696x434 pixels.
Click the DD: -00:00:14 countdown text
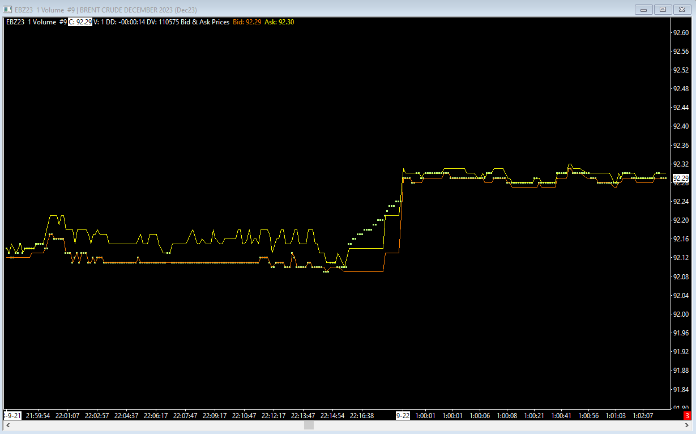pos(125,22)
